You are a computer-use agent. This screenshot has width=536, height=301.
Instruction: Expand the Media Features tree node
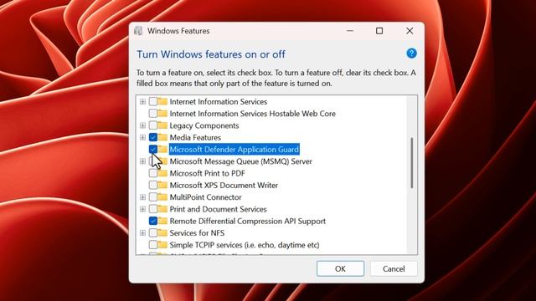(x=142, y=137)
